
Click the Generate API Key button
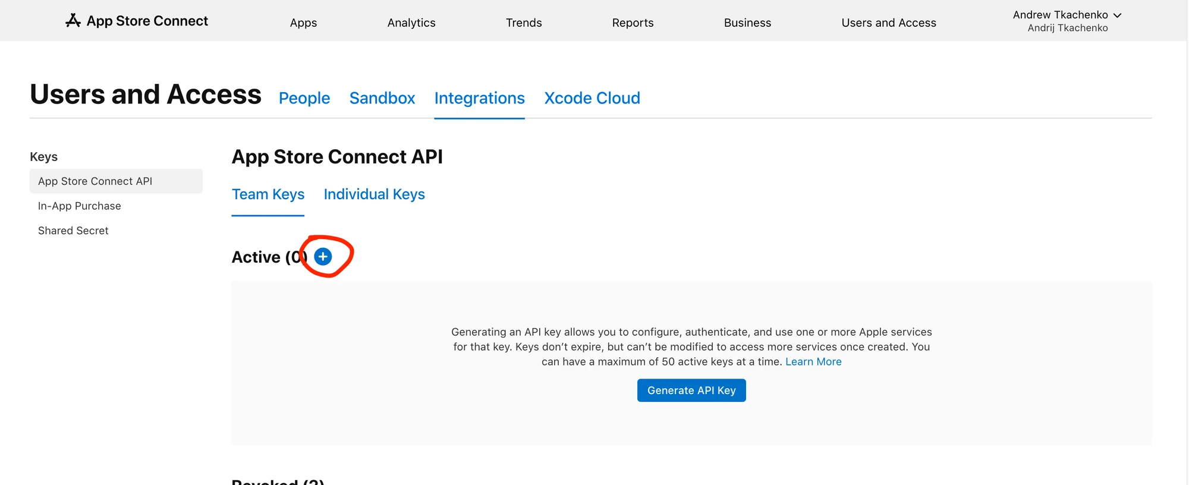pyautogui.click(x=691, y=390)
